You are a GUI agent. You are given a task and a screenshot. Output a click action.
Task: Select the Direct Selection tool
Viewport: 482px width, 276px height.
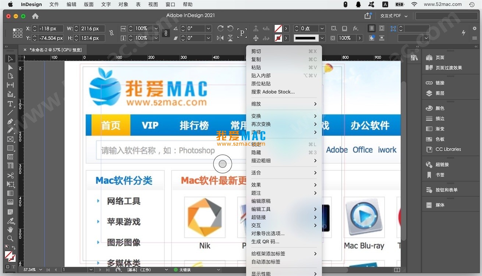10,68
